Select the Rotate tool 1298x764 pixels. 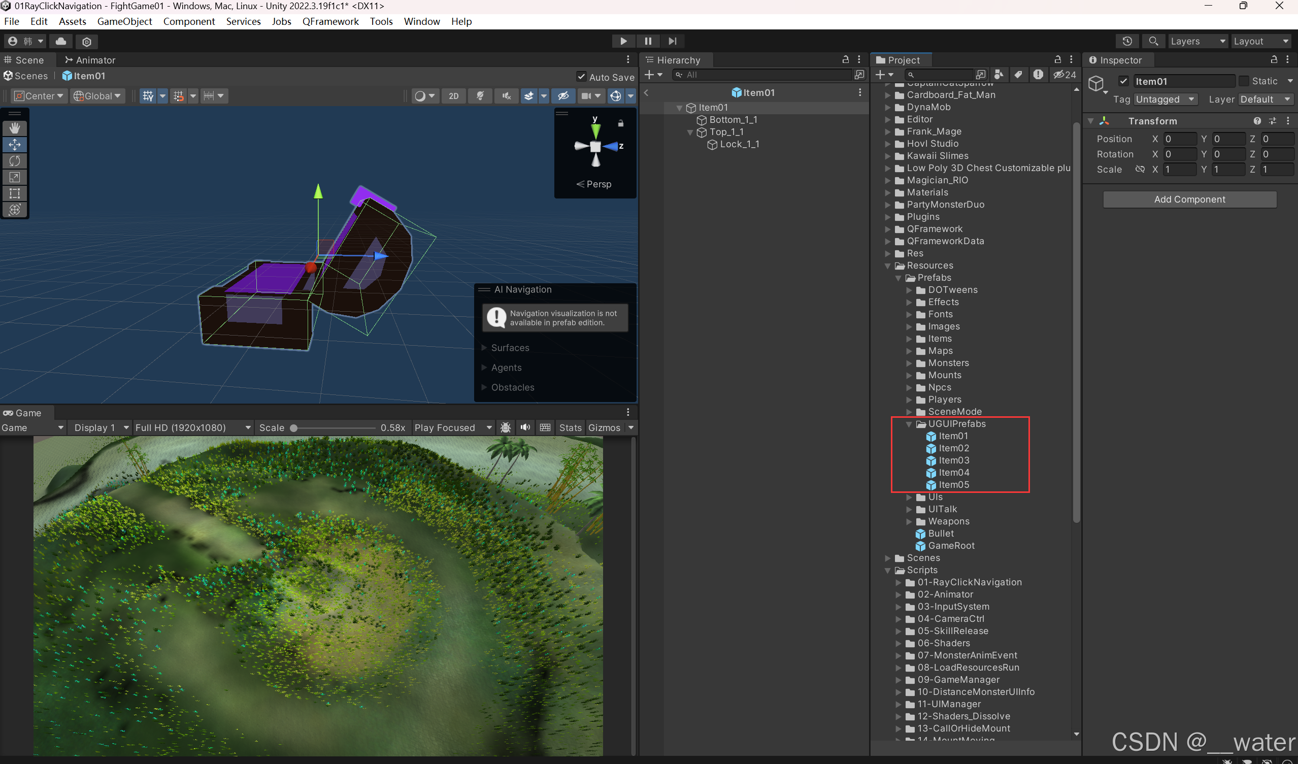(14, 161)
